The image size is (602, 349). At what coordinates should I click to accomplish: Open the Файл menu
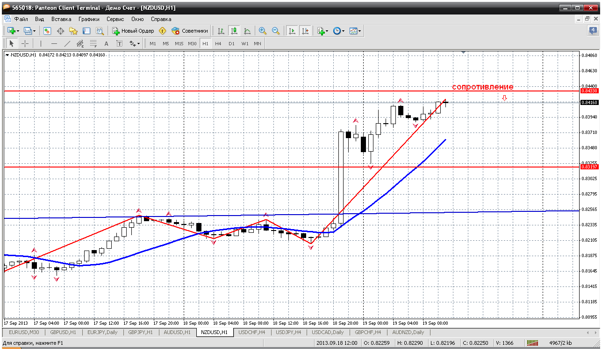(21, 19)
